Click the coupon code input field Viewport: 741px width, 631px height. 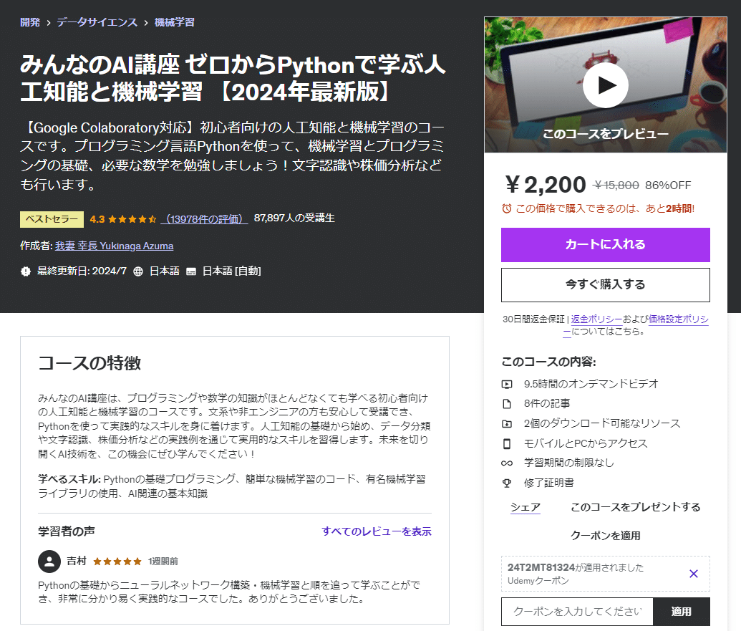[x=576, y=611]
